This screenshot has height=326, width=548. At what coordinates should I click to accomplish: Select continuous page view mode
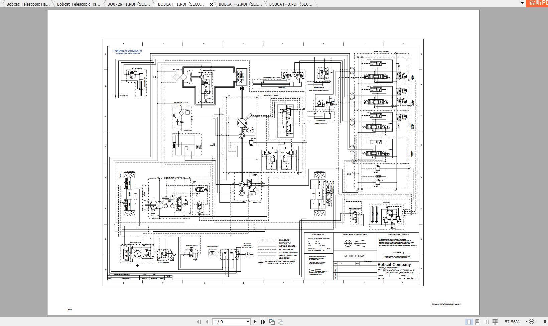(x=477, y=322)
